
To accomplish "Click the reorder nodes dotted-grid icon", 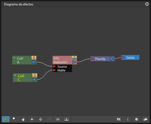I will point(49,119).
